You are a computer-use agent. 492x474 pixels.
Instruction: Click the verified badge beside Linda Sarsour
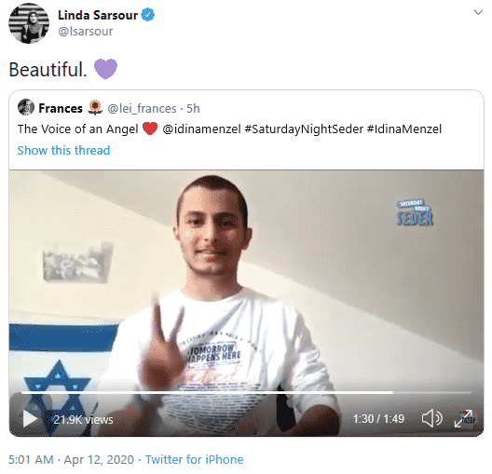point(147,15)
